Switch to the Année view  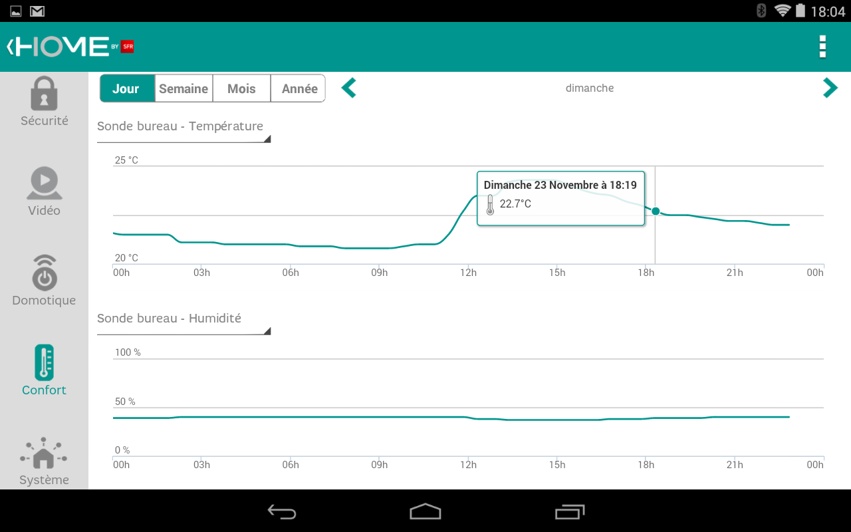(x=298, y=88)
